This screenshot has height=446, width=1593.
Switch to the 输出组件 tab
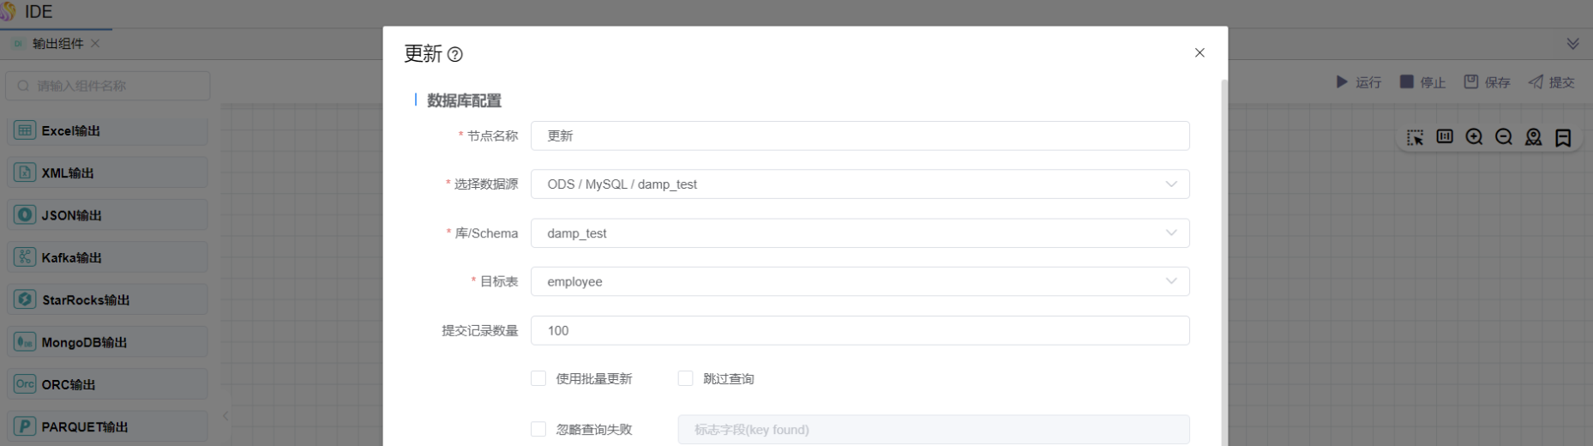tap(57, 44)
